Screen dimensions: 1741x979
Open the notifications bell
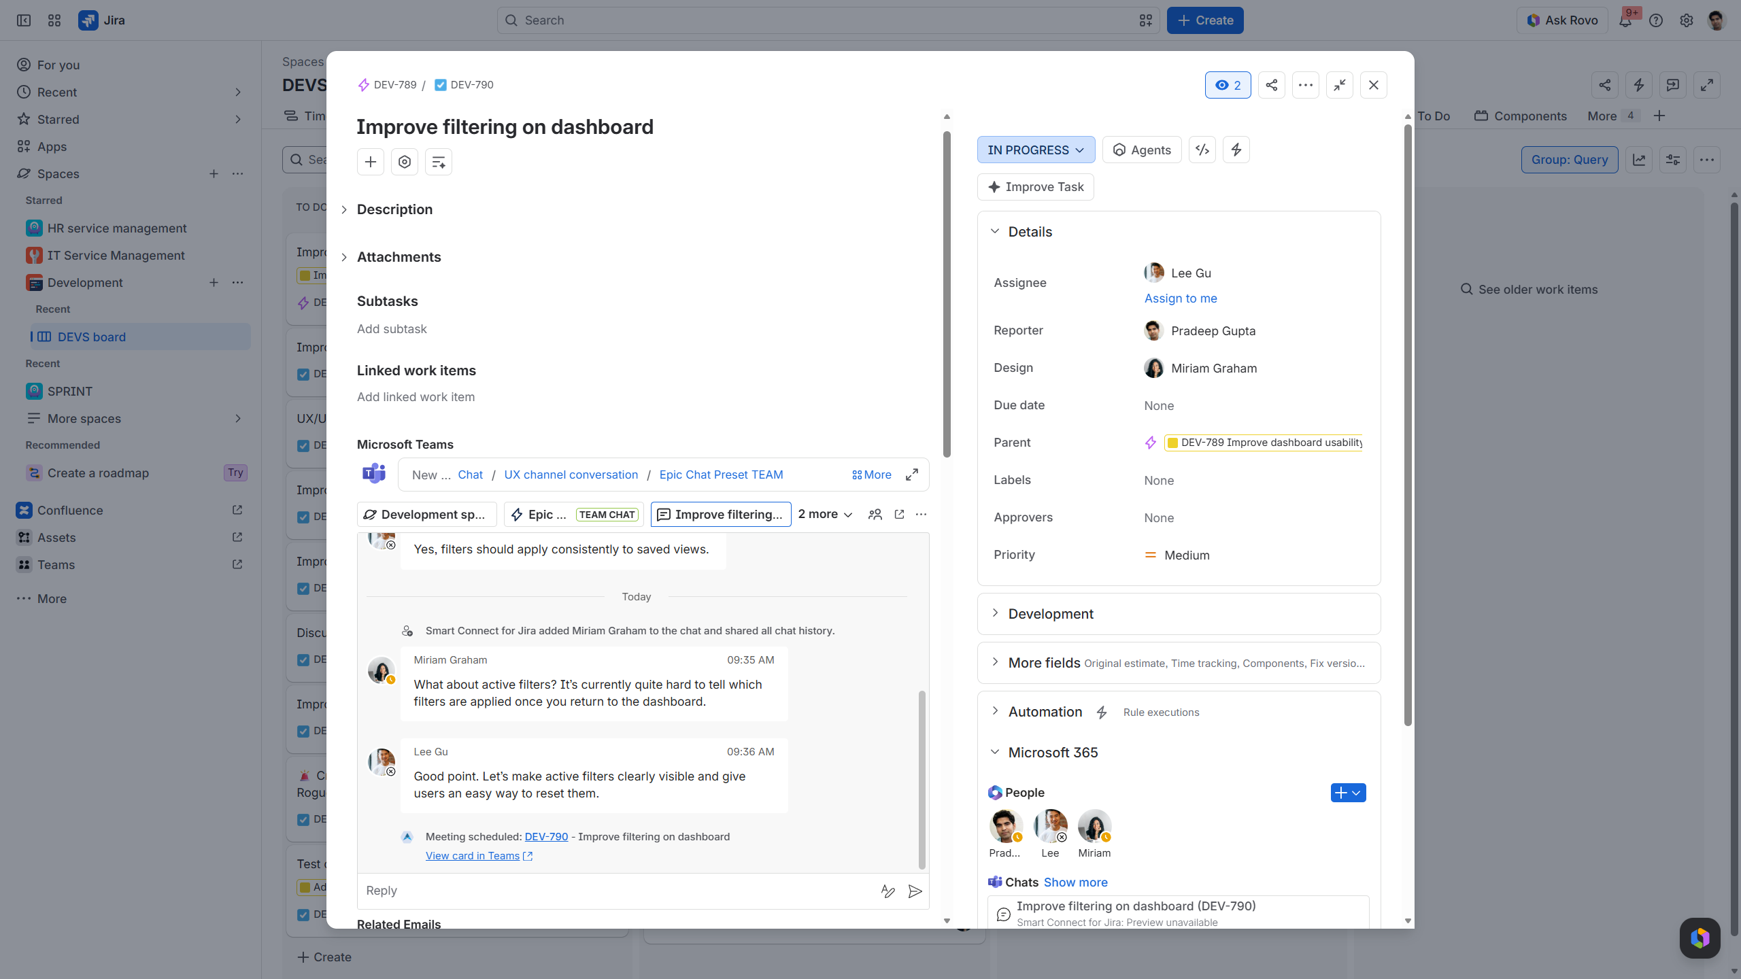tap(1625, 20)
